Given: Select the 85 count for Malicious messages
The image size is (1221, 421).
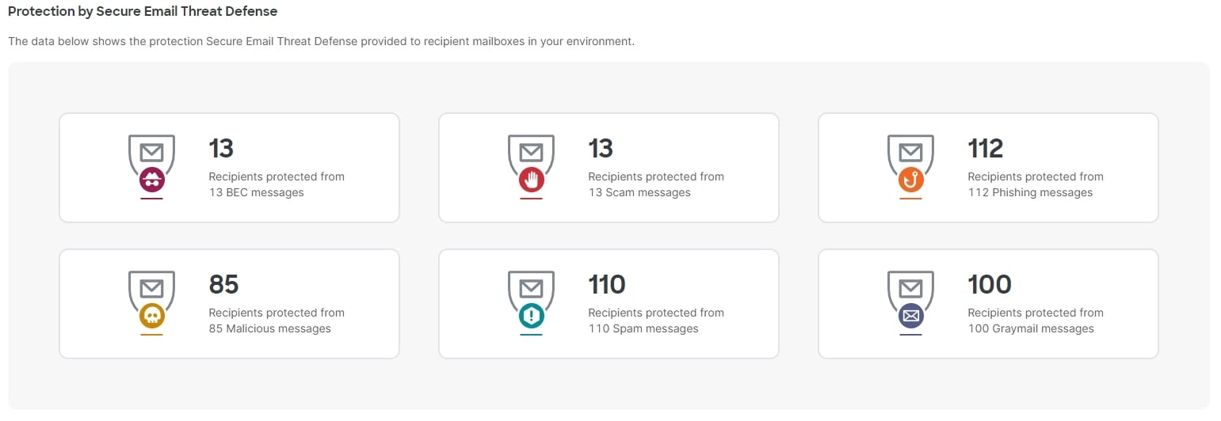Looking at the screenshot, I should point(224,284).
